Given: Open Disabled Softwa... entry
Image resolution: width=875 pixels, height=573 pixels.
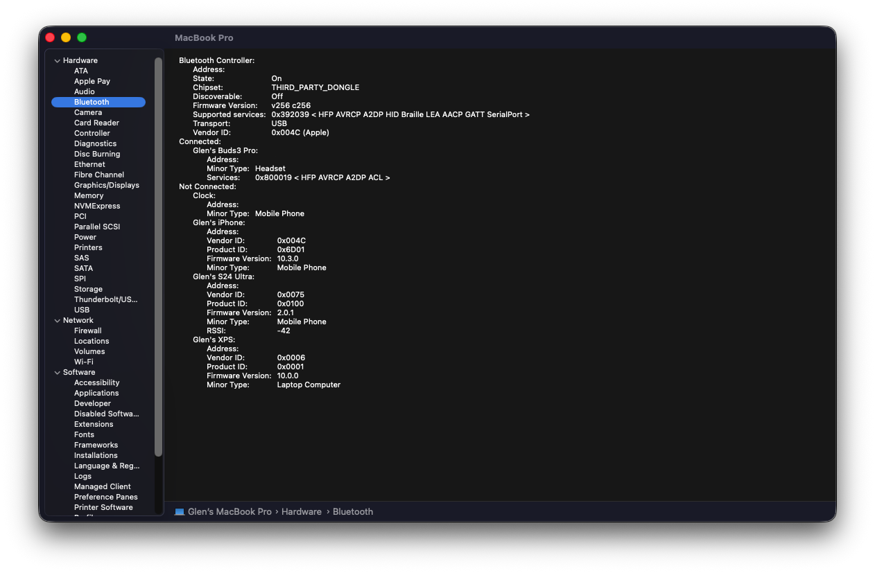Looking at the screenshot, I should click(107, 414).
